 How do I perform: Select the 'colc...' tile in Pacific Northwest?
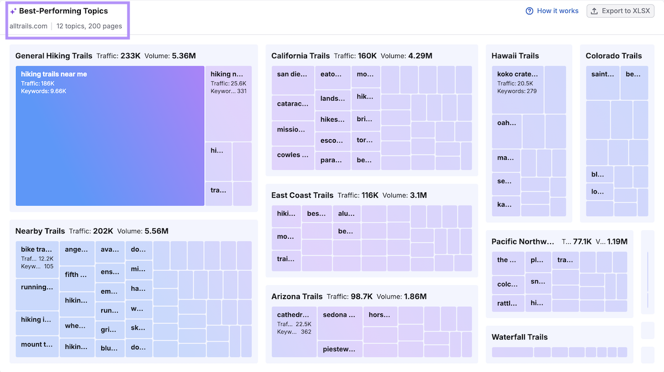click(x=508, y=285)
